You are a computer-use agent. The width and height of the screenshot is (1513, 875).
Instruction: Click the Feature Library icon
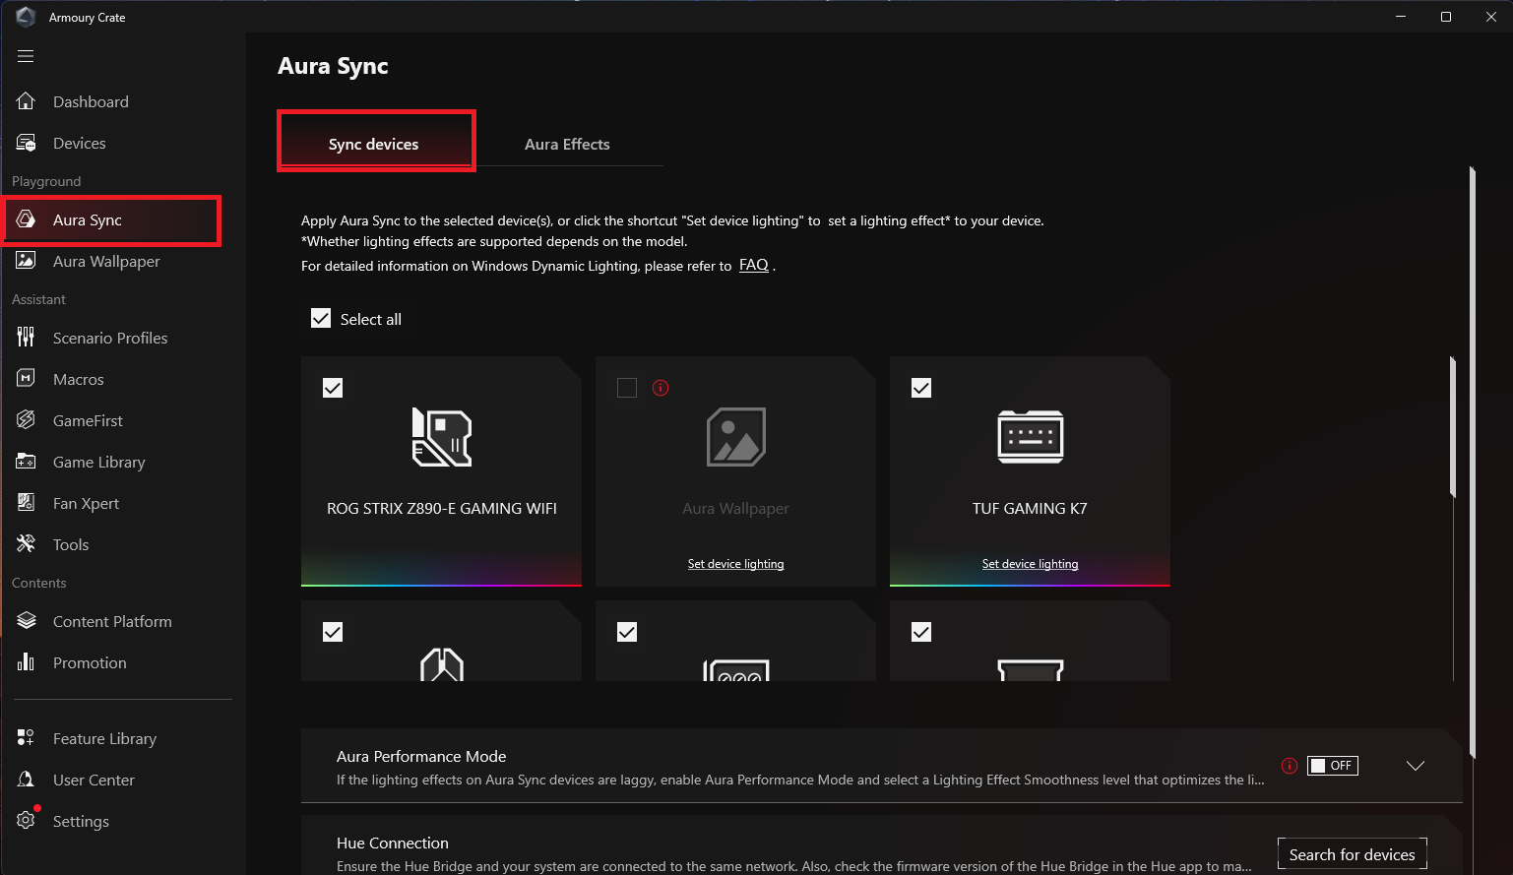[x=27, y=738]
